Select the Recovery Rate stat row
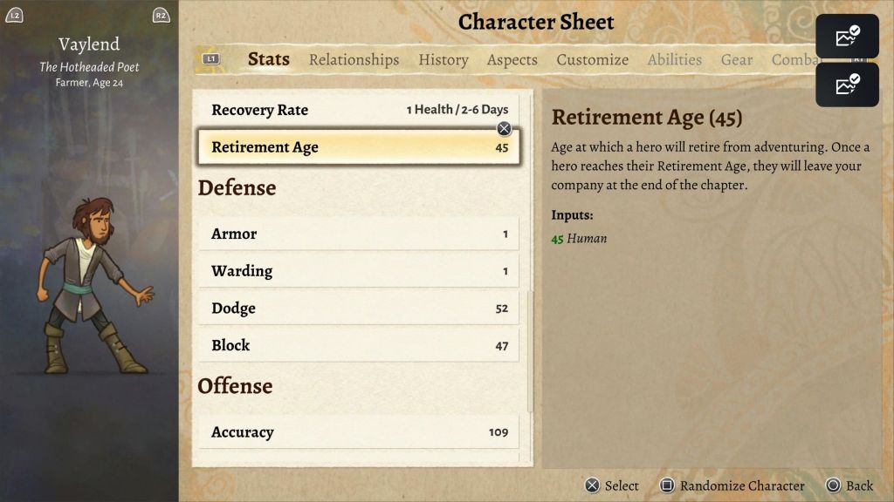894x502 pixels. click(x=359, y=110)
